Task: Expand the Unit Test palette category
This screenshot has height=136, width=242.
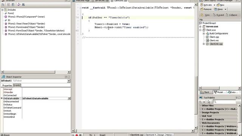Action: (200, 116)
